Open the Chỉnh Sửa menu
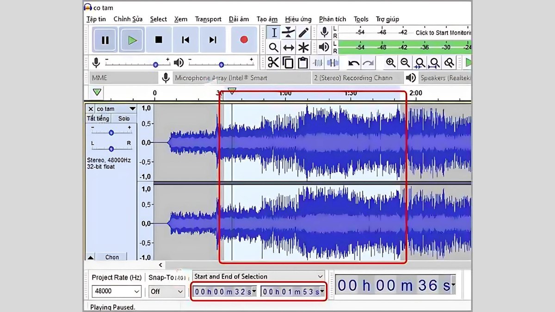 tap(128, 19)
